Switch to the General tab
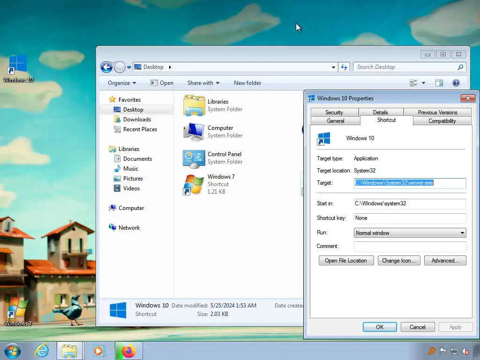Image resolution: width=480 pixels, height=360 pixels. click(x=336, y=120)
